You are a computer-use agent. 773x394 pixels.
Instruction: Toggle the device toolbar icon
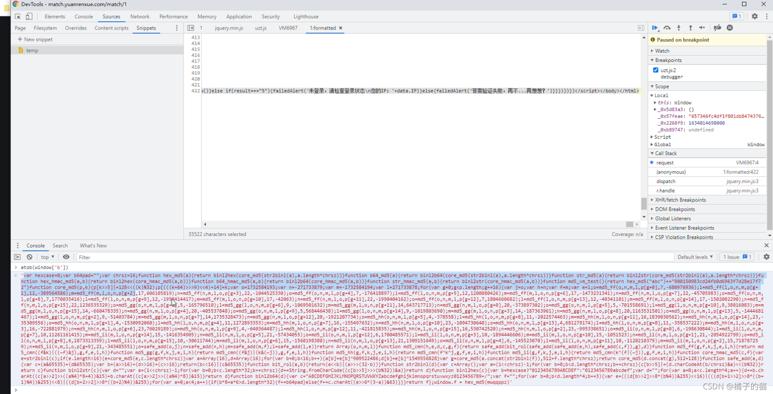[x=29, y=16]
